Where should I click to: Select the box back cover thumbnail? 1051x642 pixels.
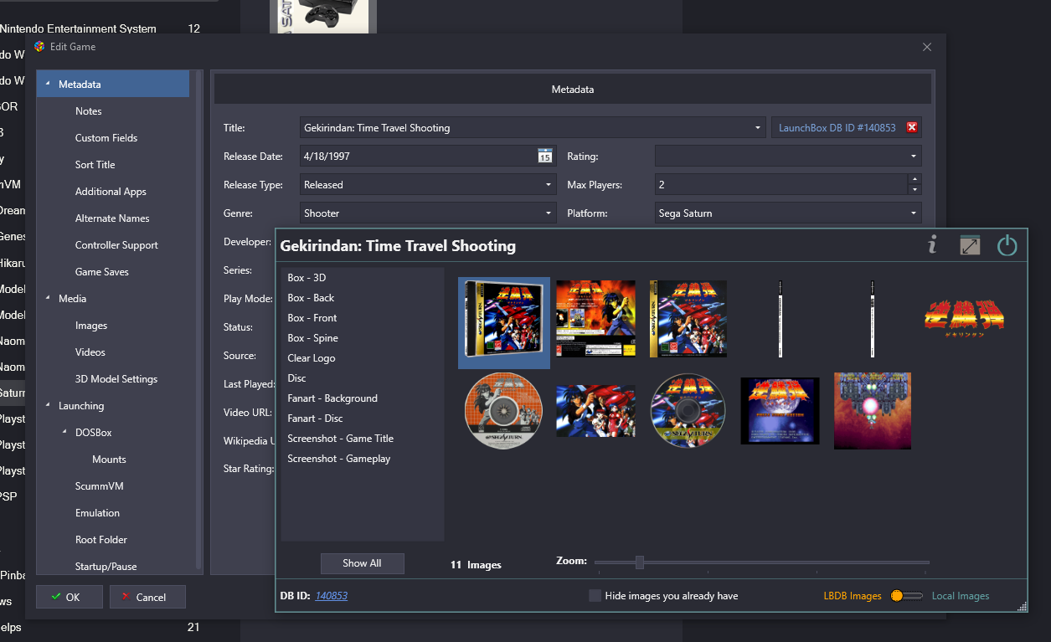tap(595, 319)
